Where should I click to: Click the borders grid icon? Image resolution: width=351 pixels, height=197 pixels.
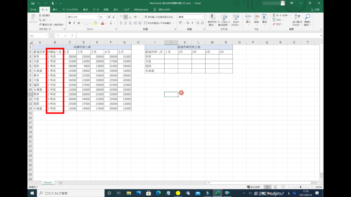(86, 23)
